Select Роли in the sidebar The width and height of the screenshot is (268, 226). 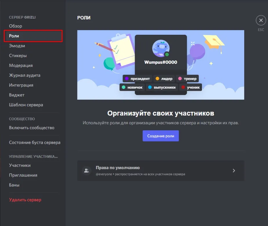[x=33, y=36]
